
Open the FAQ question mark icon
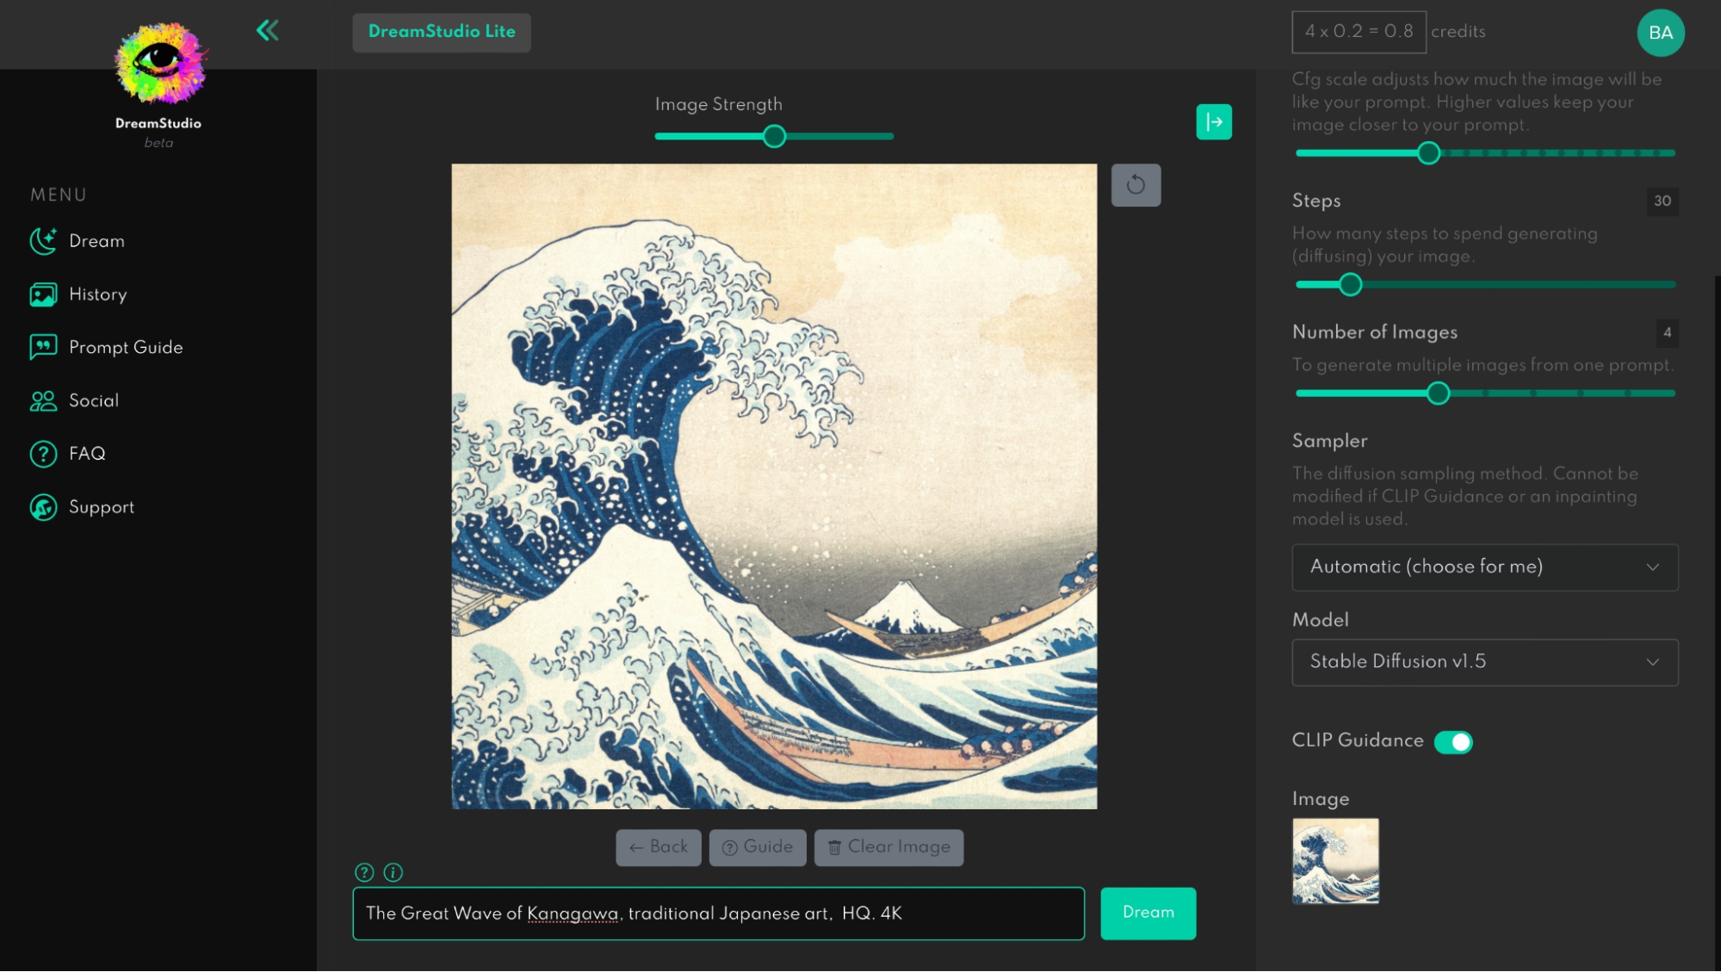tap(43, 454)
